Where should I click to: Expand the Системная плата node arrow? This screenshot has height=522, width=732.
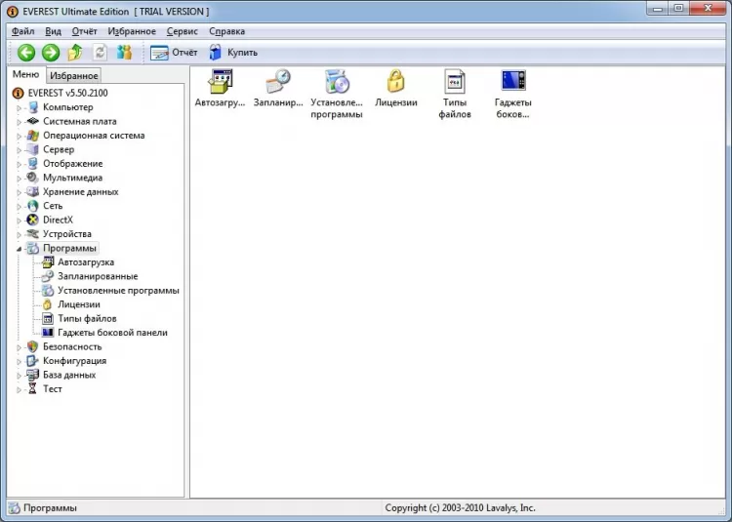click(x=20, y=122)
